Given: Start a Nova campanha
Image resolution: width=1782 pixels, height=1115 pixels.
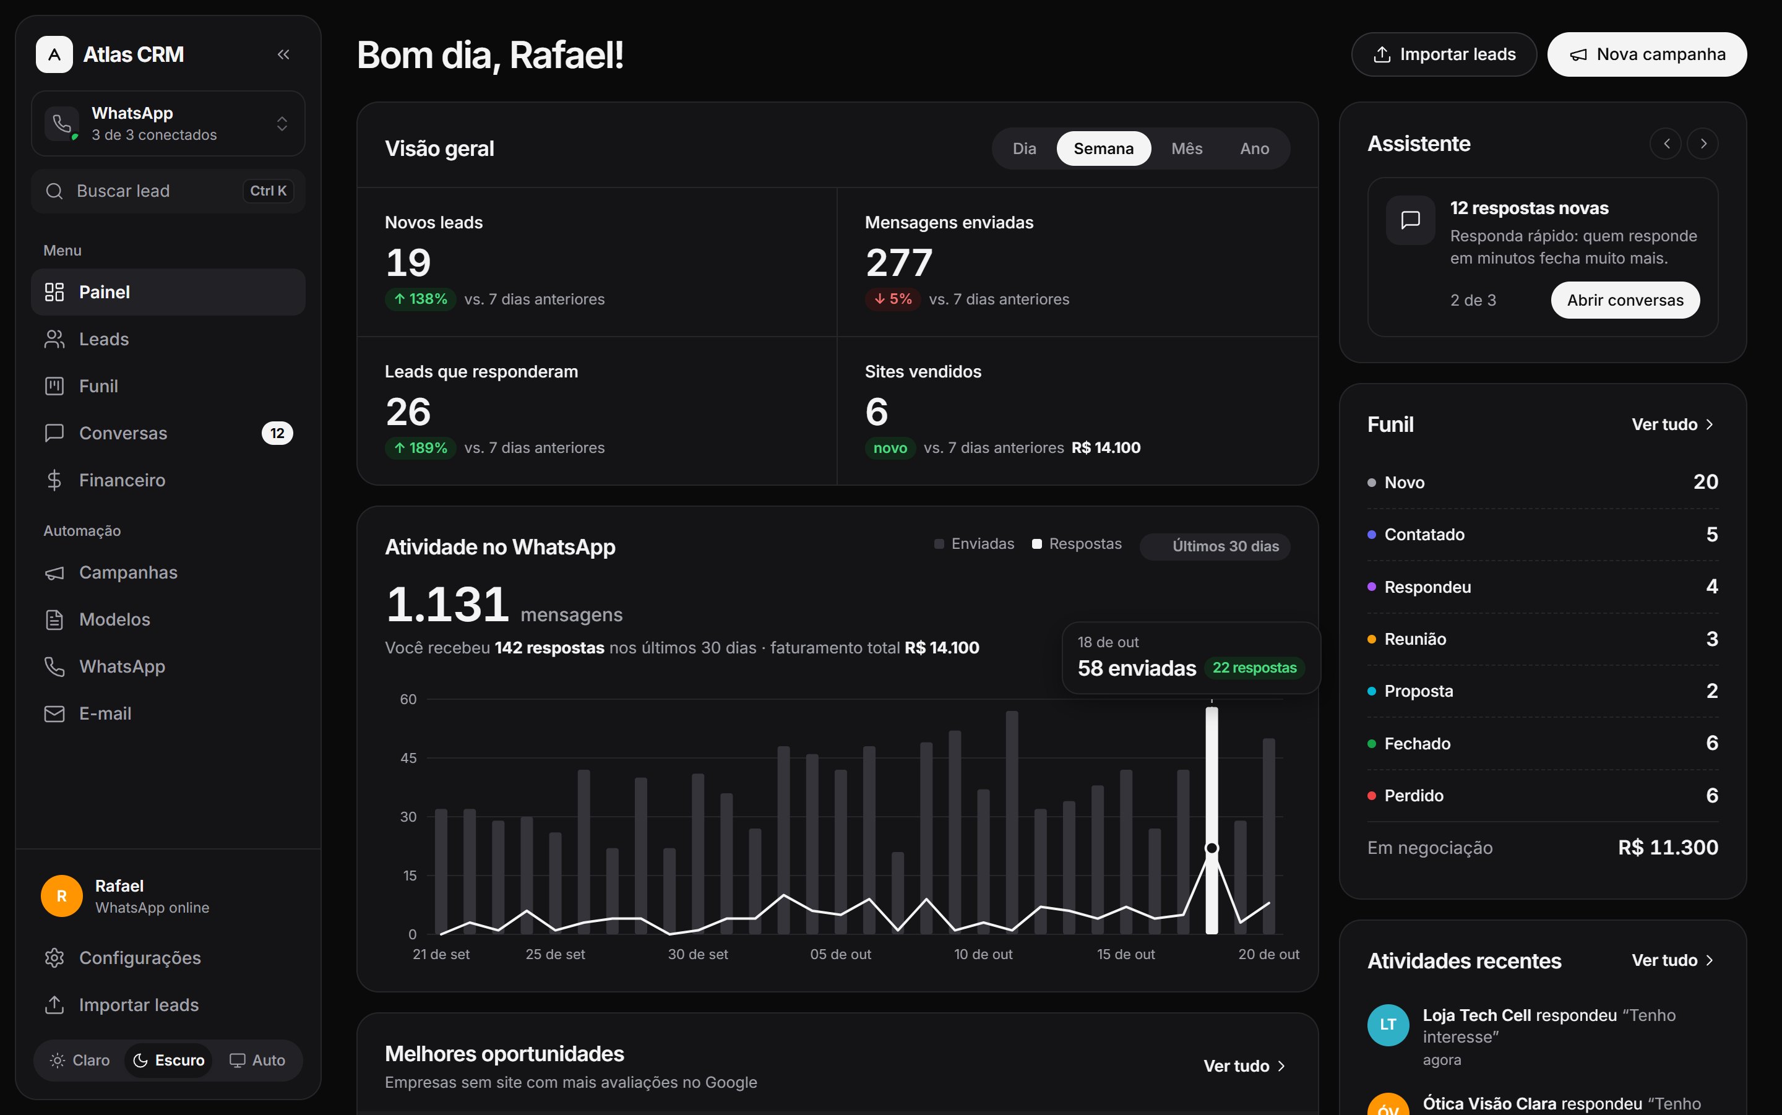Looking at the screenshot, I should pos(1647,54).
